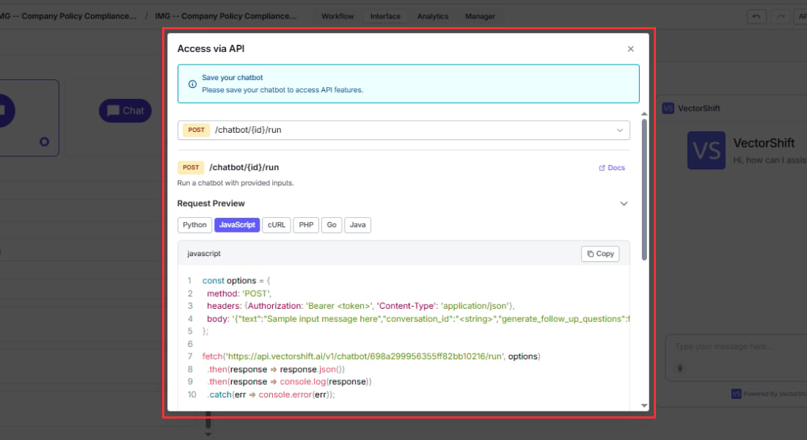Select the Java language tab

[358, 225]
